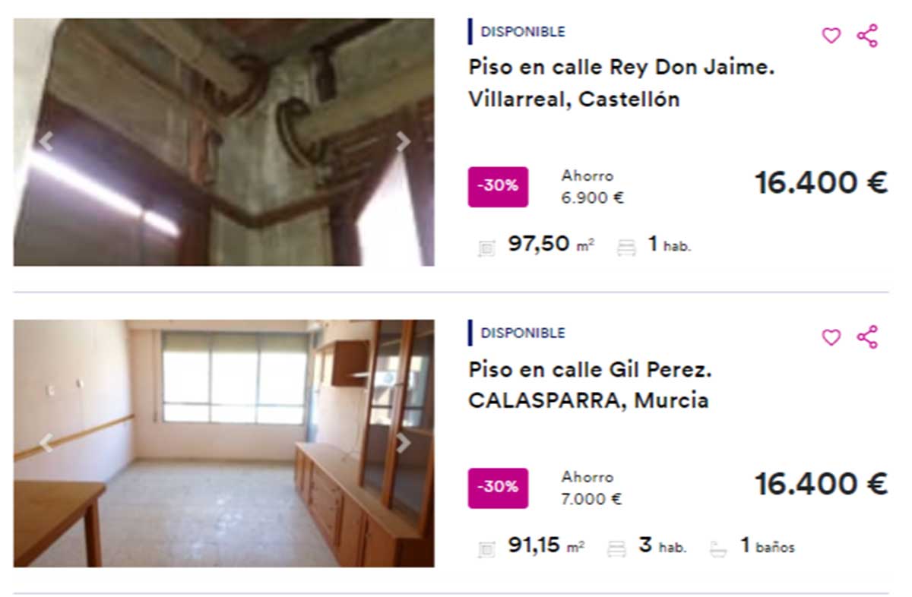The height and width of the screenshot is (597, 912).
Task: Click the -30% badge on Villarreal listing
Action: 498,187
